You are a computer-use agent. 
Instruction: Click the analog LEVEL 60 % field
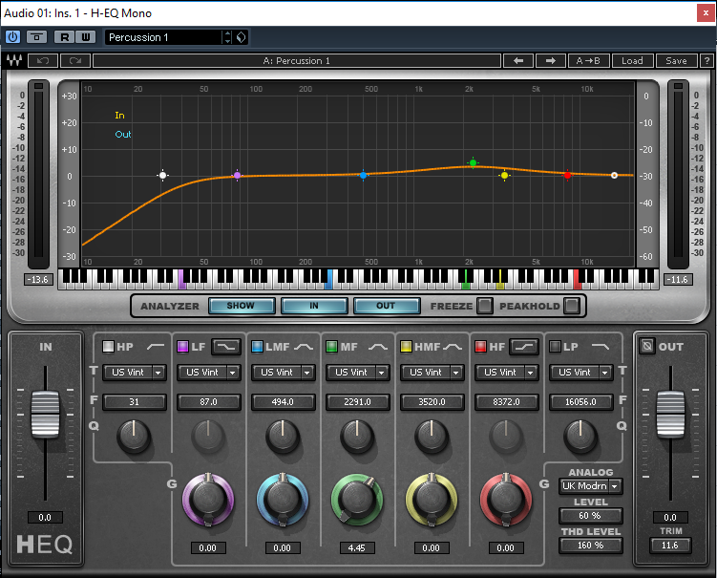[590, 516]
